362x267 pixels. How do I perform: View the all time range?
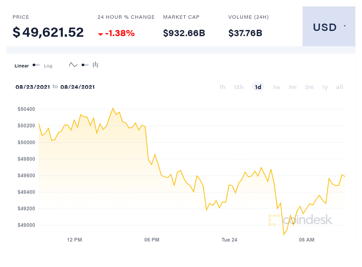point(339,87)
